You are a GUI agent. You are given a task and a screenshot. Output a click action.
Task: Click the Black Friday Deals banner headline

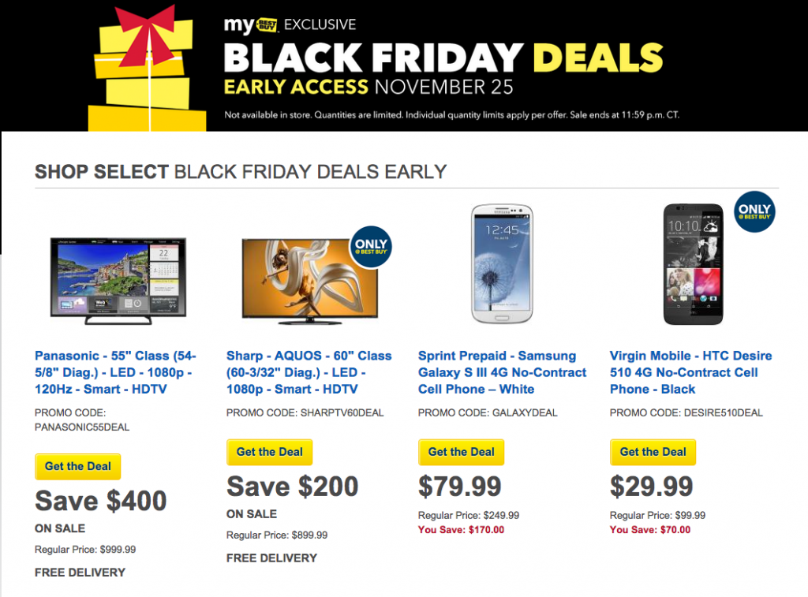coord(443,57)
